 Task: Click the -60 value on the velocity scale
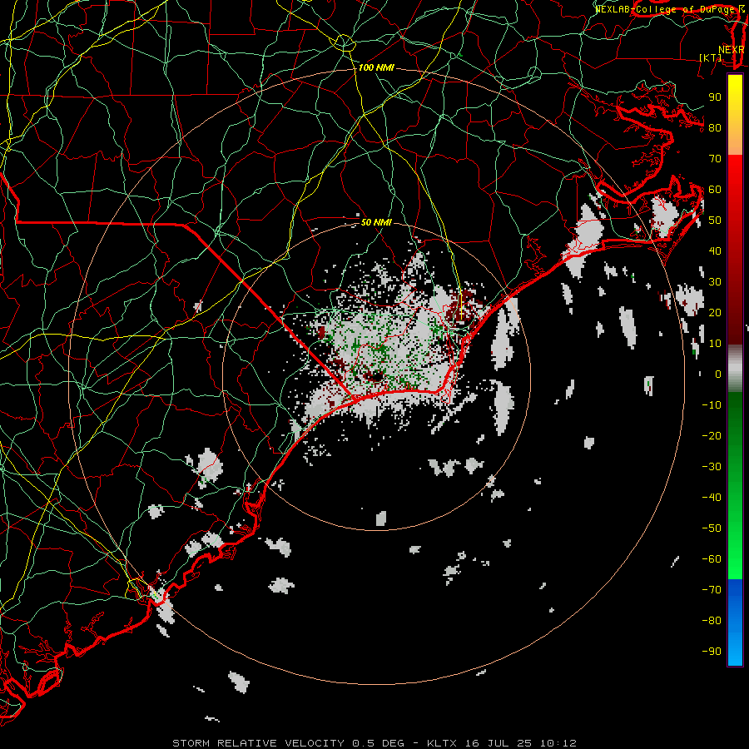coord(712,559)
